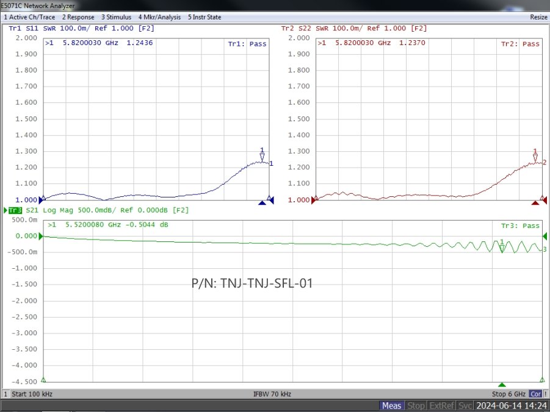
Task: Click Tr3 marker readout -0.5044 dB
Action: click(147, 224)
